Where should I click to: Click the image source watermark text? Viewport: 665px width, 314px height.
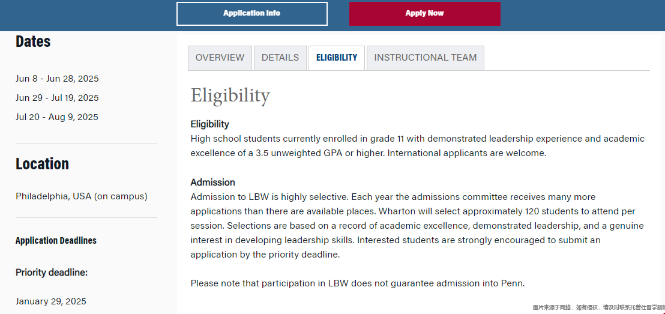[x=598, y=307]
